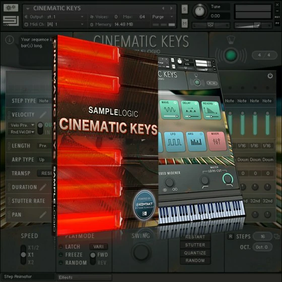The height and width of the screenshot is (282, 282).
Task: Click the Max voices 64 value
Action: pyautogui.click(x=142, y=17)
